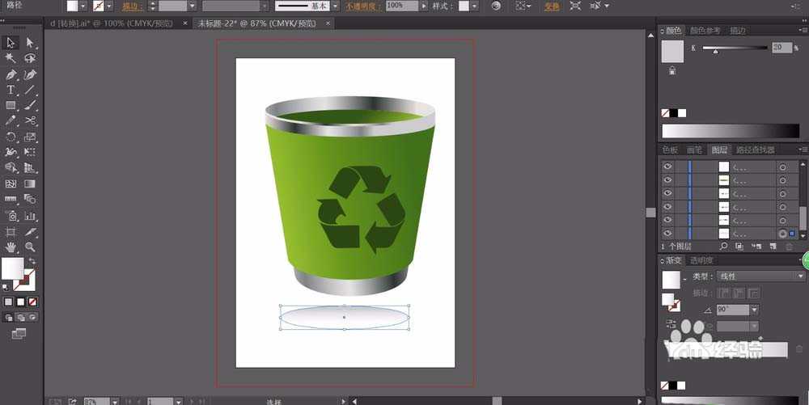Click the 描边 link in control bar
This screenshot has height=405, width=809.
pos(131,6)
